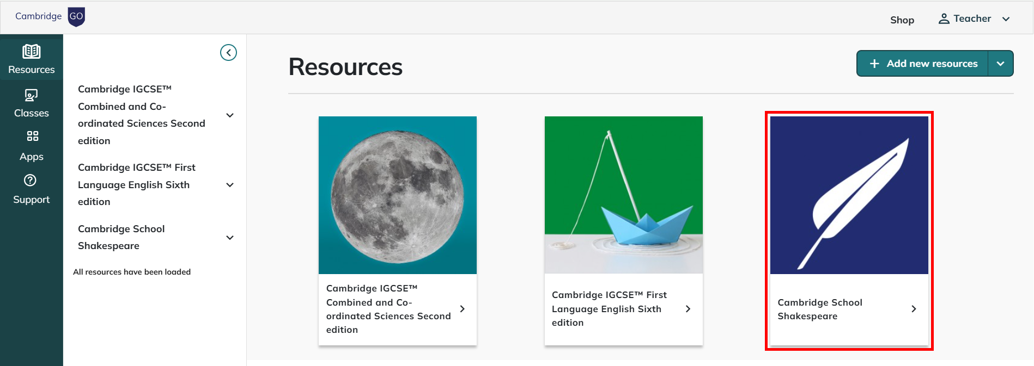The height and width of the screenshot is (366, 1034).
Task: Open the Cambridge GO home logo
Action: [x=50, y=17]
